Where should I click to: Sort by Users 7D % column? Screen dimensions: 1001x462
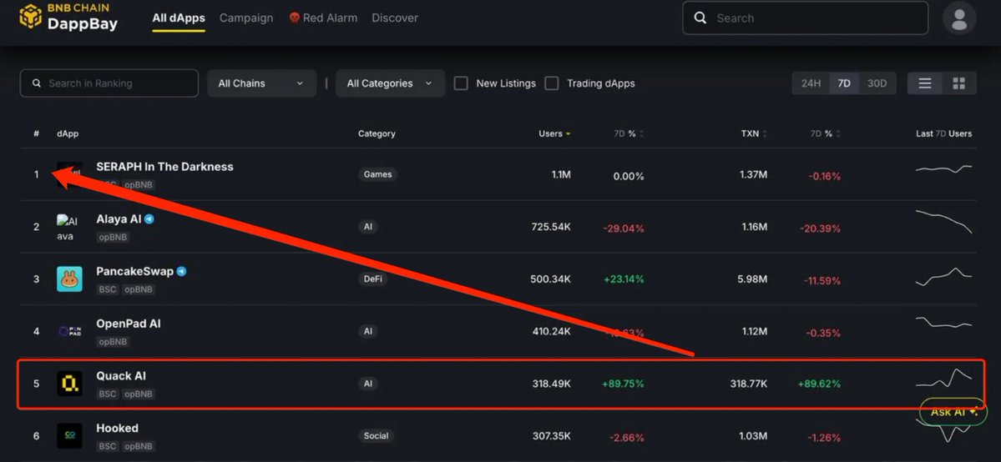629,134
